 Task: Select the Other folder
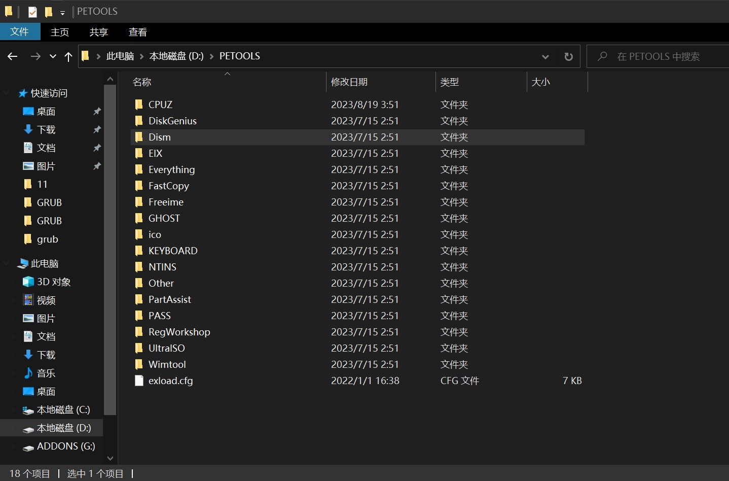coord(161,283)
